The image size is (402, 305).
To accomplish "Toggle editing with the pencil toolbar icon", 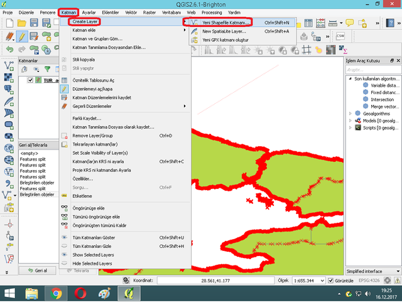I will [x=22, y=36].
